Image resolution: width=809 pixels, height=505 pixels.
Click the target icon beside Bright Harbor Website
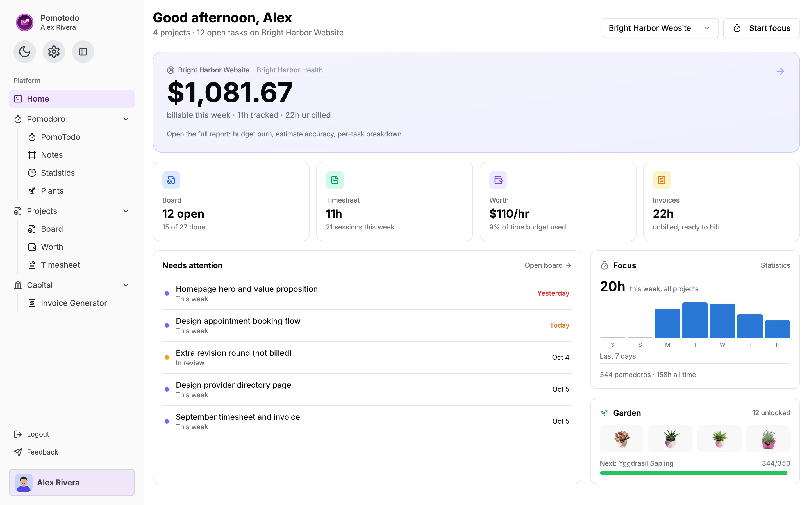point(171,70)
